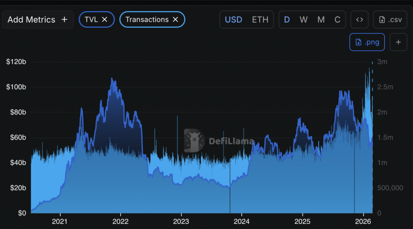Image resolution: width=413 pixels, height=229 pixels.
Task: Click the plus button beside .png
Action: point(398,42)
